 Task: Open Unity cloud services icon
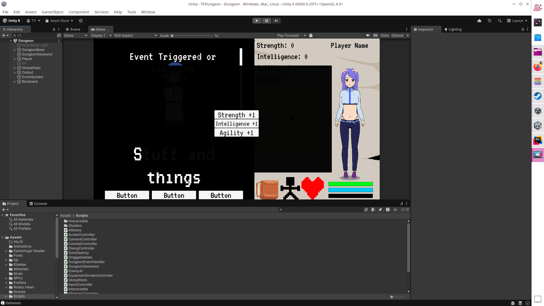479,21
